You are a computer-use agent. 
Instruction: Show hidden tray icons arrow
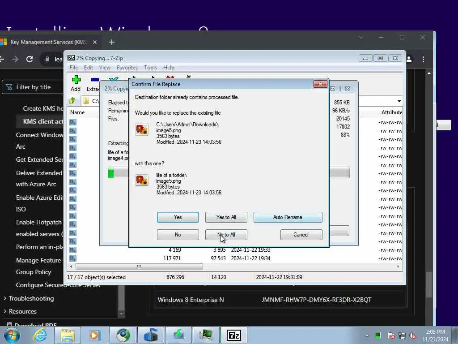tap(367, 335)
